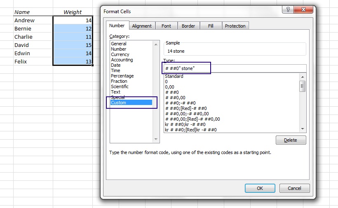
Task: Select Andrew's weight cell showing 14
Action: pyautogui.click(x=73, y=20)
